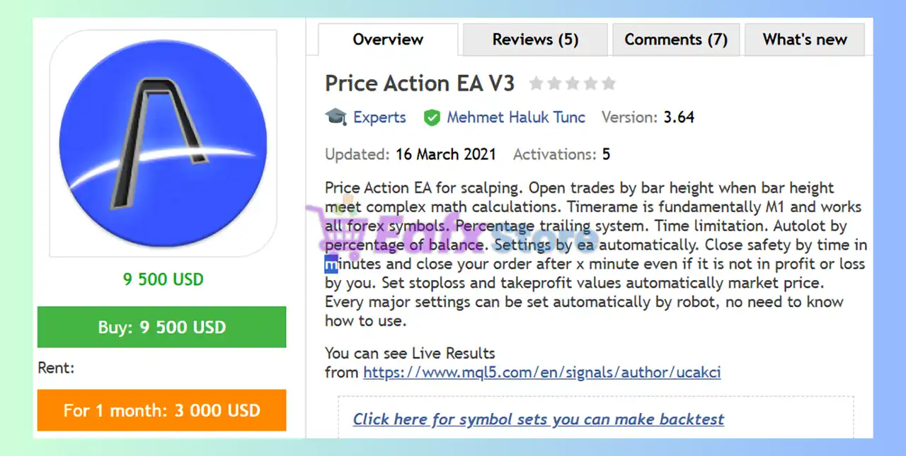This screenshot has width=906, height=456.
Task: Show the What's new tab
Action: point(804,40)
